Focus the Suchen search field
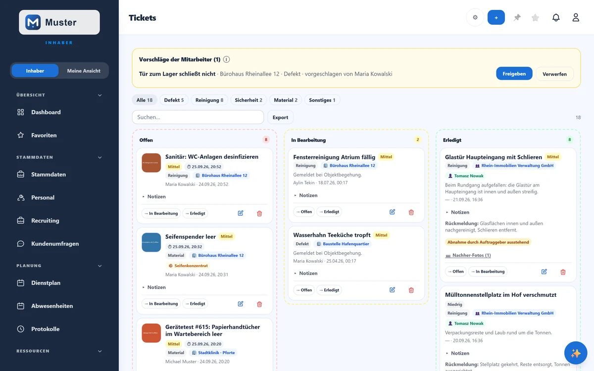 [198, 117]
